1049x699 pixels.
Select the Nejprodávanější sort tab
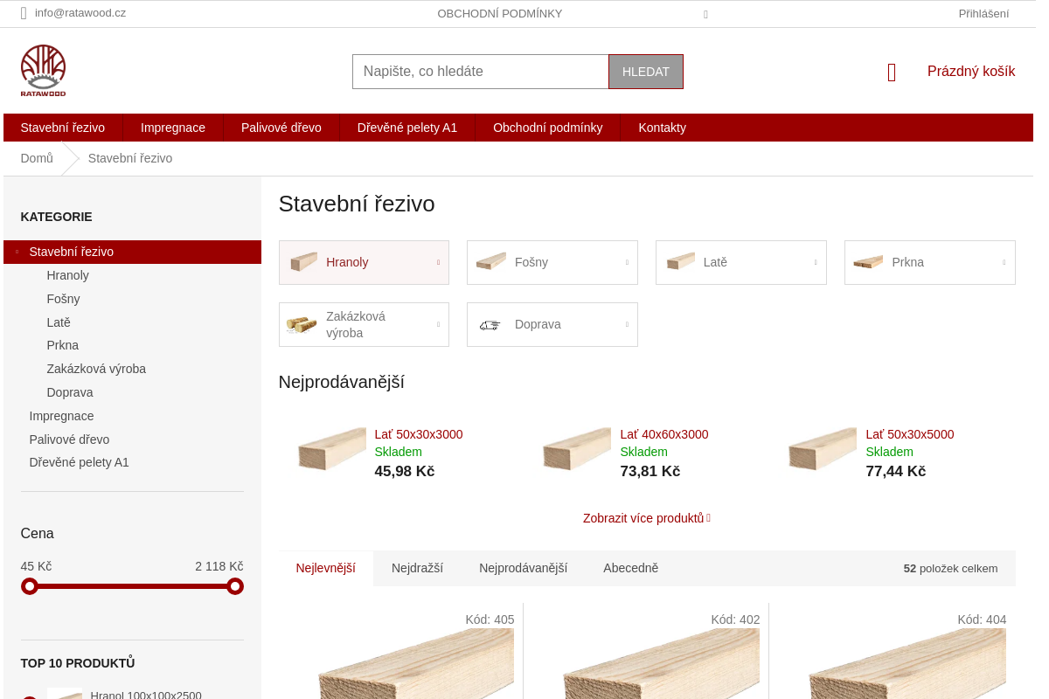(x=524, y=568)
